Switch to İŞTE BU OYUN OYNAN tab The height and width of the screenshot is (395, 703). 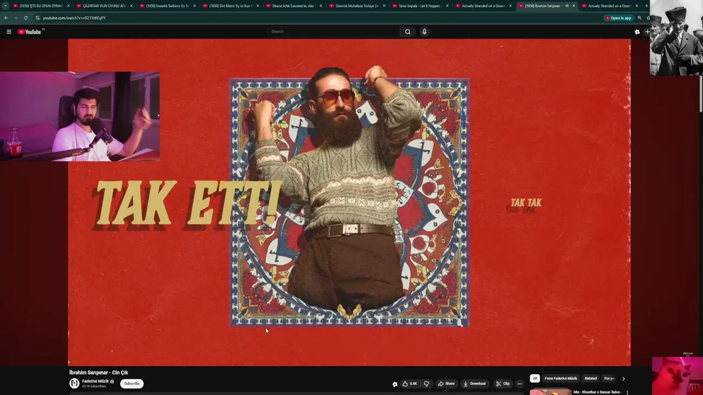tap(41, 6)
